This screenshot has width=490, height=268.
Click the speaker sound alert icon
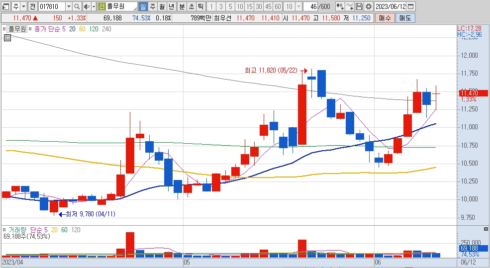(87, 6)
